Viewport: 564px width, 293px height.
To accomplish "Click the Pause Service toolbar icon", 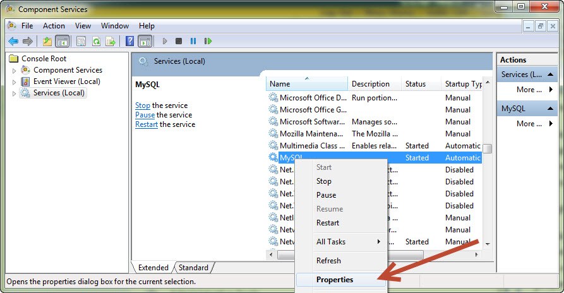I will click(193, 41).
